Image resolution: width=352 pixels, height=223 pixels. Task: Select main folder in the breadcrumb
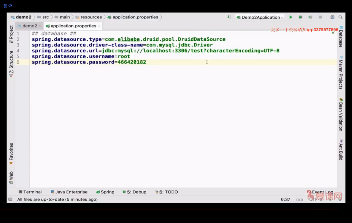62,17
